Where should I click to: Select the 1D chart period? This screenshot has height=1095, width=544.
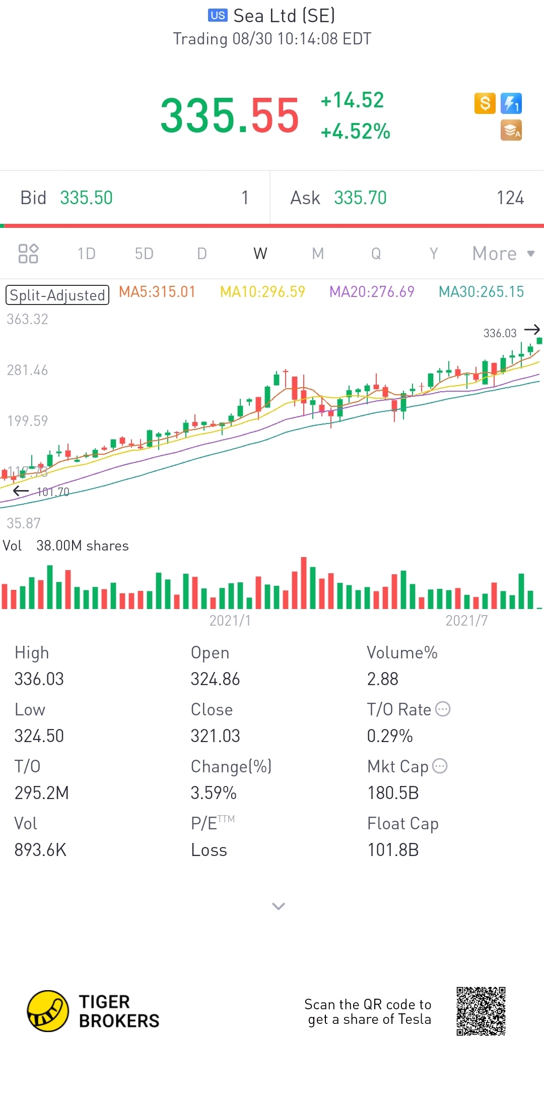point(87,254)
